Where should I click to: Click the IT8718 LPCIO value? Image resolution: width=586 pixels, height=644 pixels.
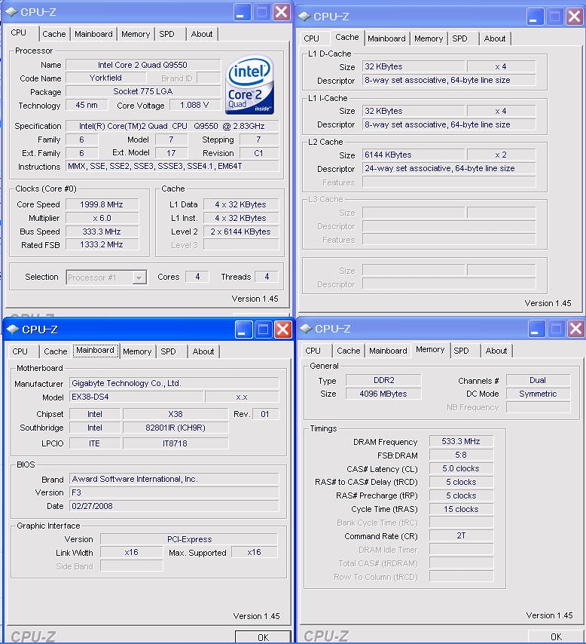coord(175,443)
